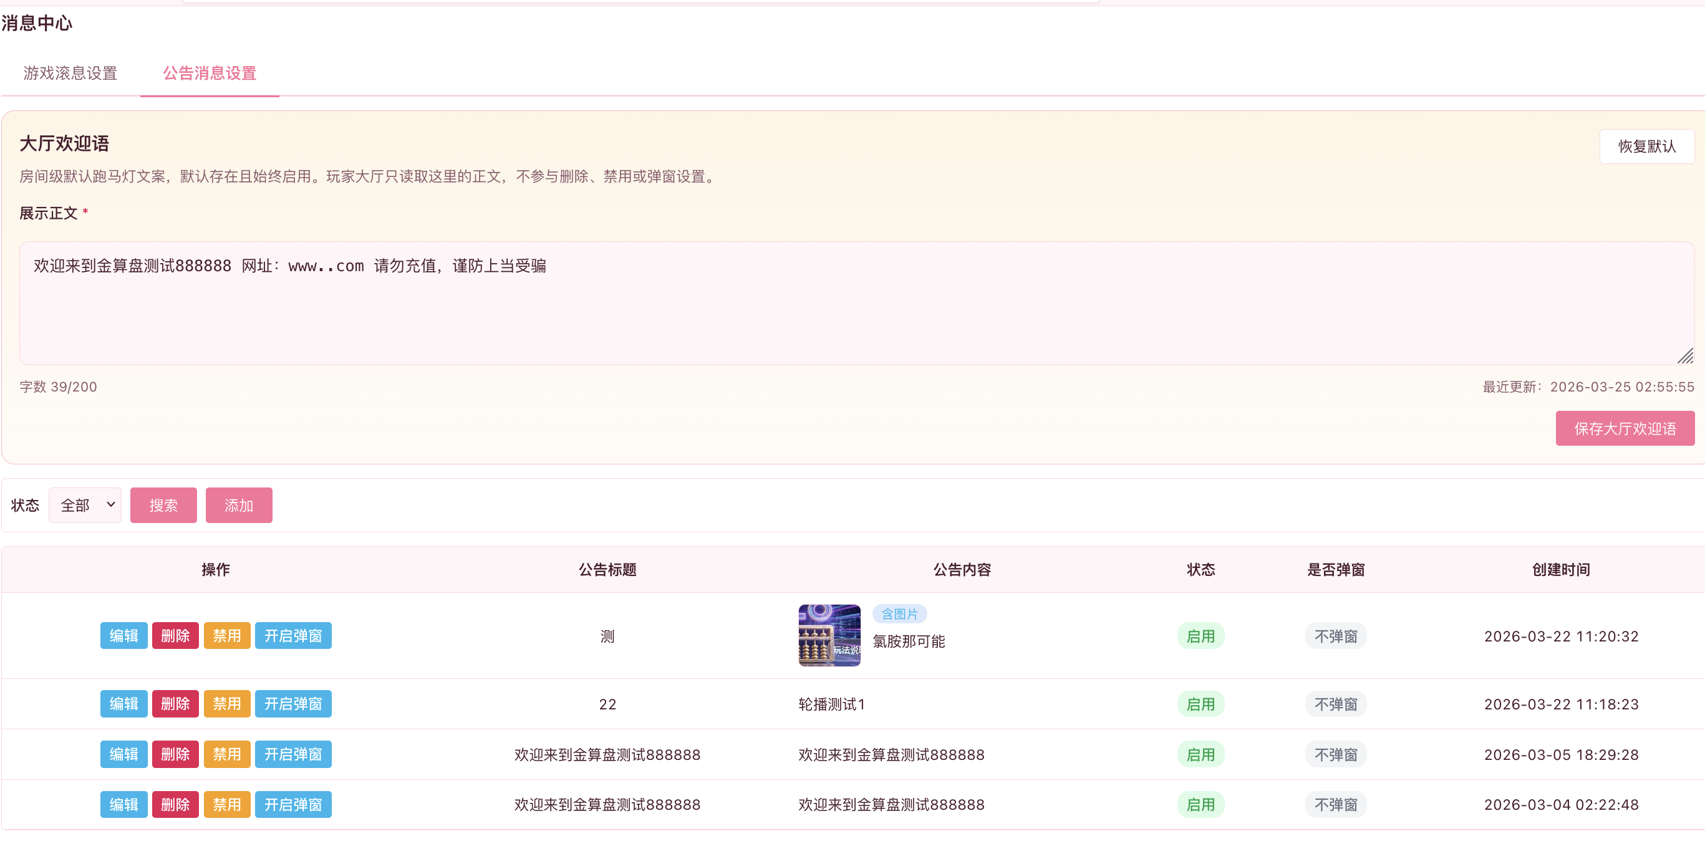Click 不弹窗 badge in 测 row

click(1336, 636)
